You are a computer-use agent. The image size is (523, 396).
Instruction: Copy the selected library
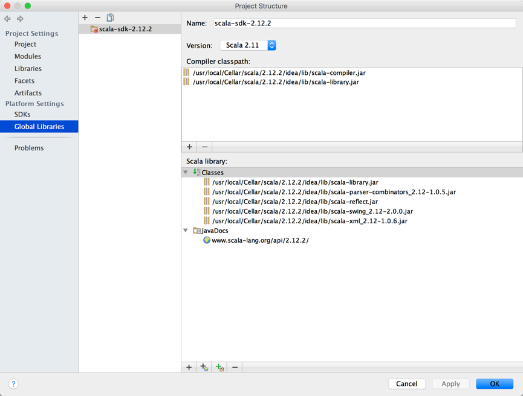coord(111,18)
